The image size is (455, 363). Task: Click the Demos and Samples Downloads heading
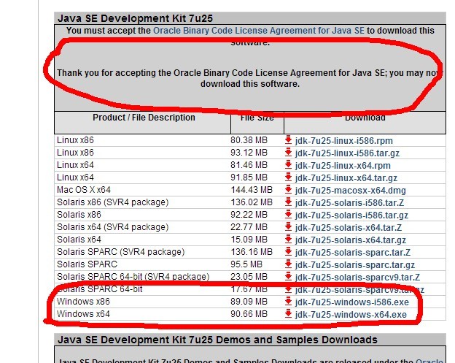(x=217, y=340)
